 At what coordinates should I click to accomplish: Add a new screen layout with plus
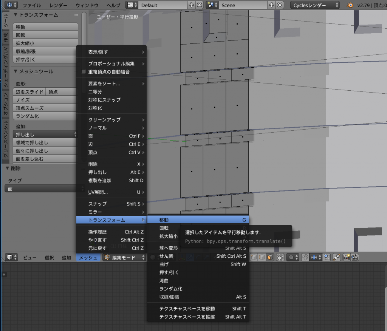coord(191,5)
